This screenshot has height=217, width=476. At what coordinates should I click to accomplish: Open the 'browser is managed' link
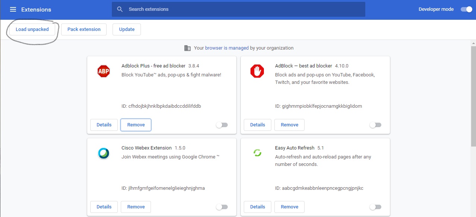point(227,48)
